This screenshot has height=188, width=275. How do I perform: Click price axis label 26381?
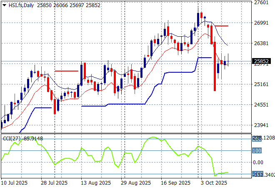click(x=261, y=43)
